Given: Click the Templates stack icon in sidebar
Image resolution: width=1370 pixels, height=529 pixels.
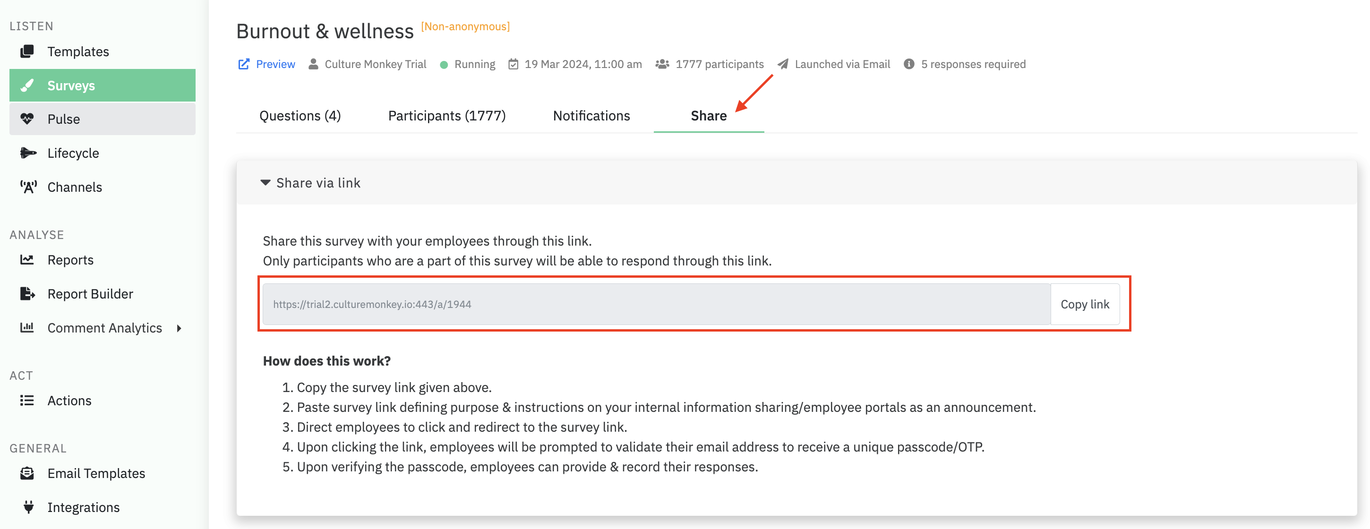Looking at the screenshot, I should tap(26, 51).
